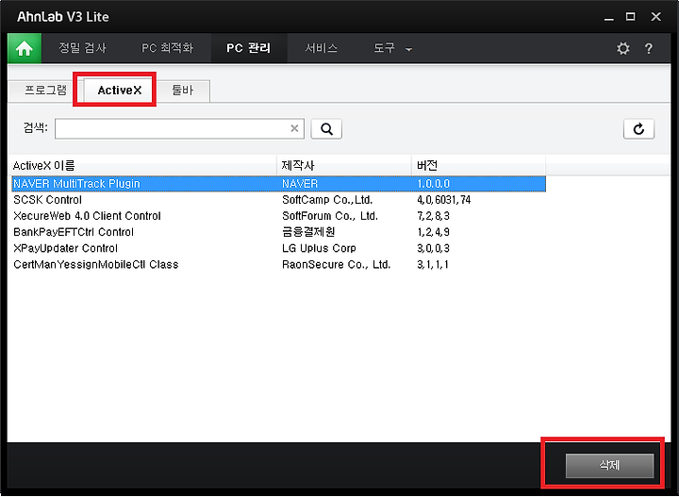Click version 3,1,1,1 cell
The width and height of the screenshot is (679, 497).
(x=433, y=264)
